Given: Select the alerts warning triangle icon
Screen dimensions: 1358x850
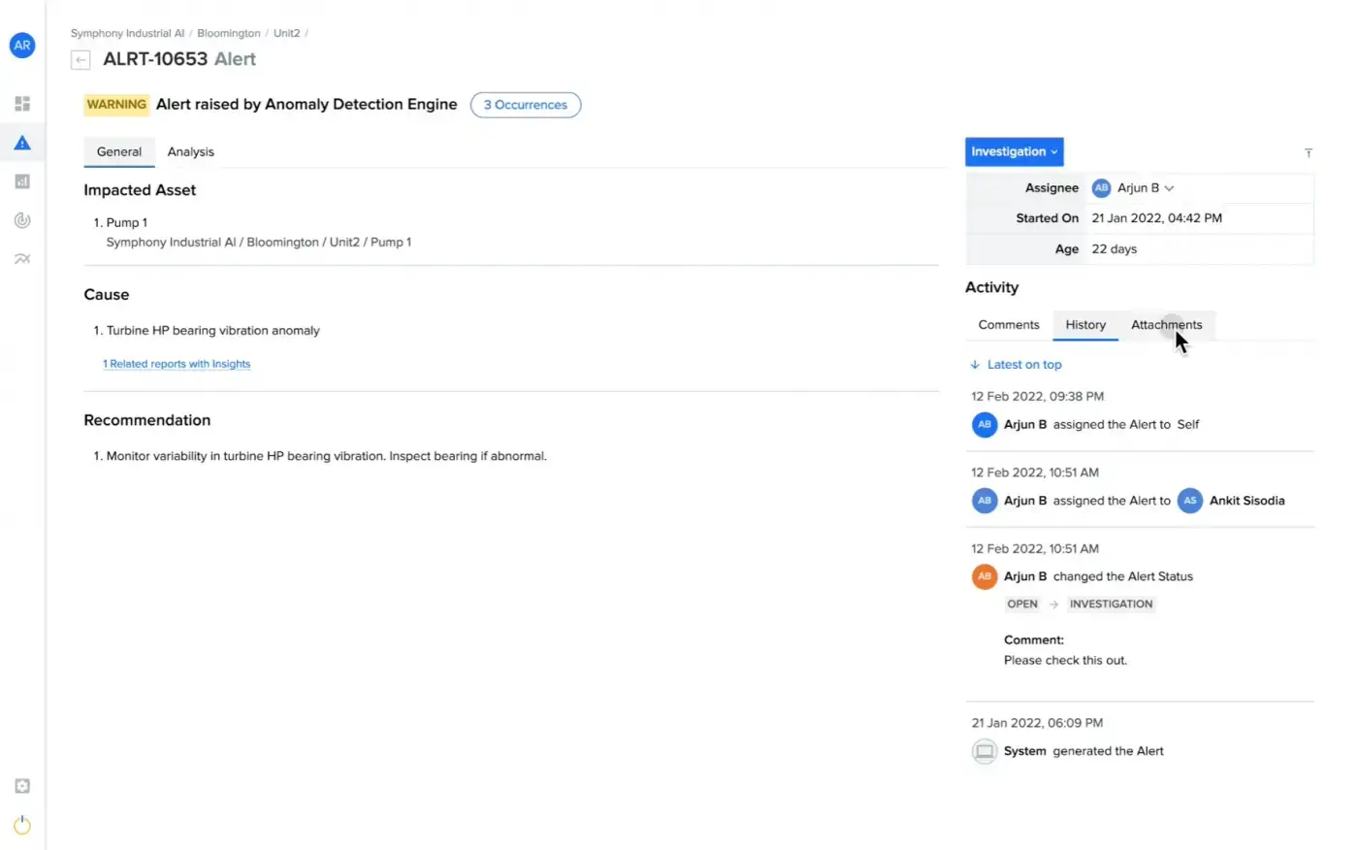Looking at the screenshot, I should pos(22,143).
